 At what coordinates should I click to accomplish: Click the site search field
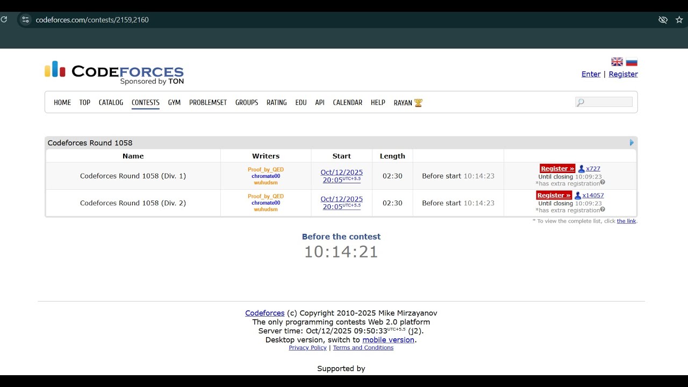tap(604, 102)
